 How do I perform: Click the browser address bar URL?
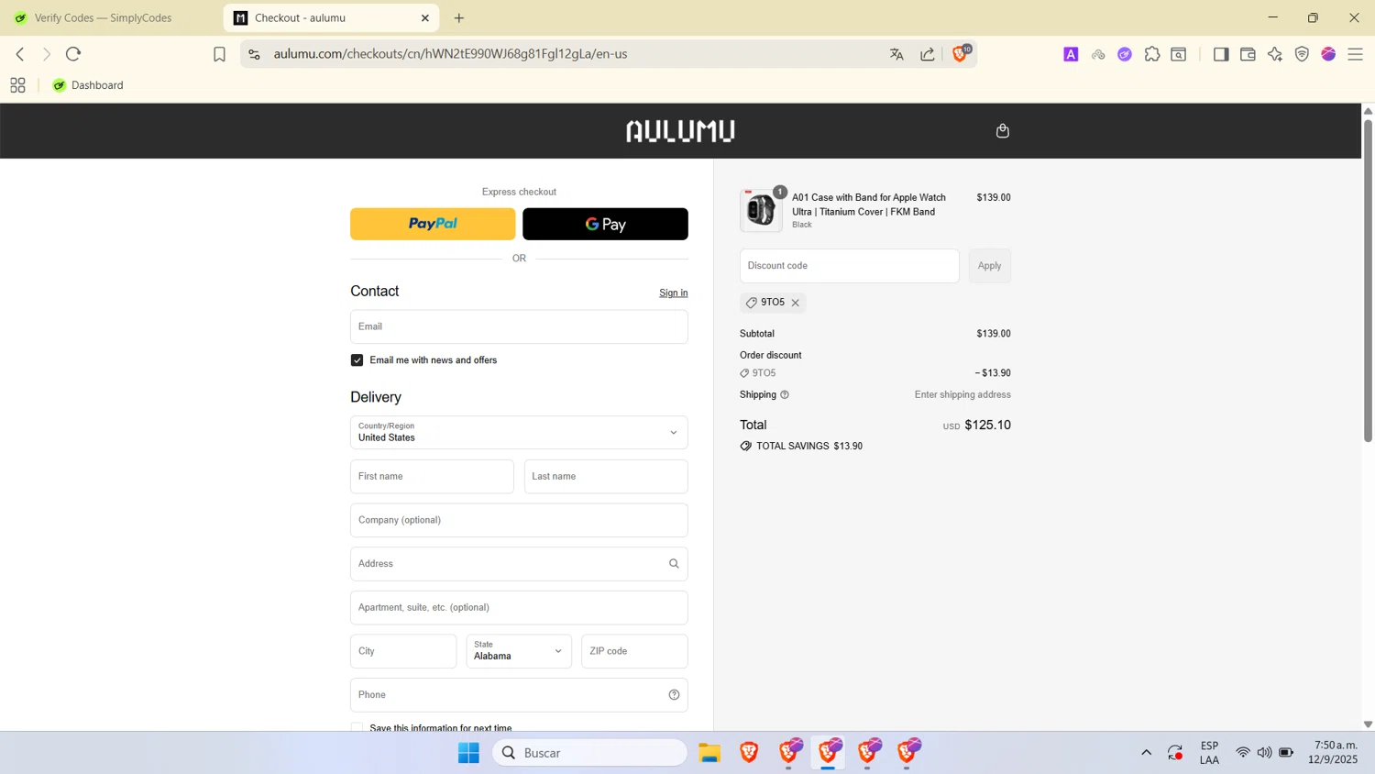[x=450, y=54]
